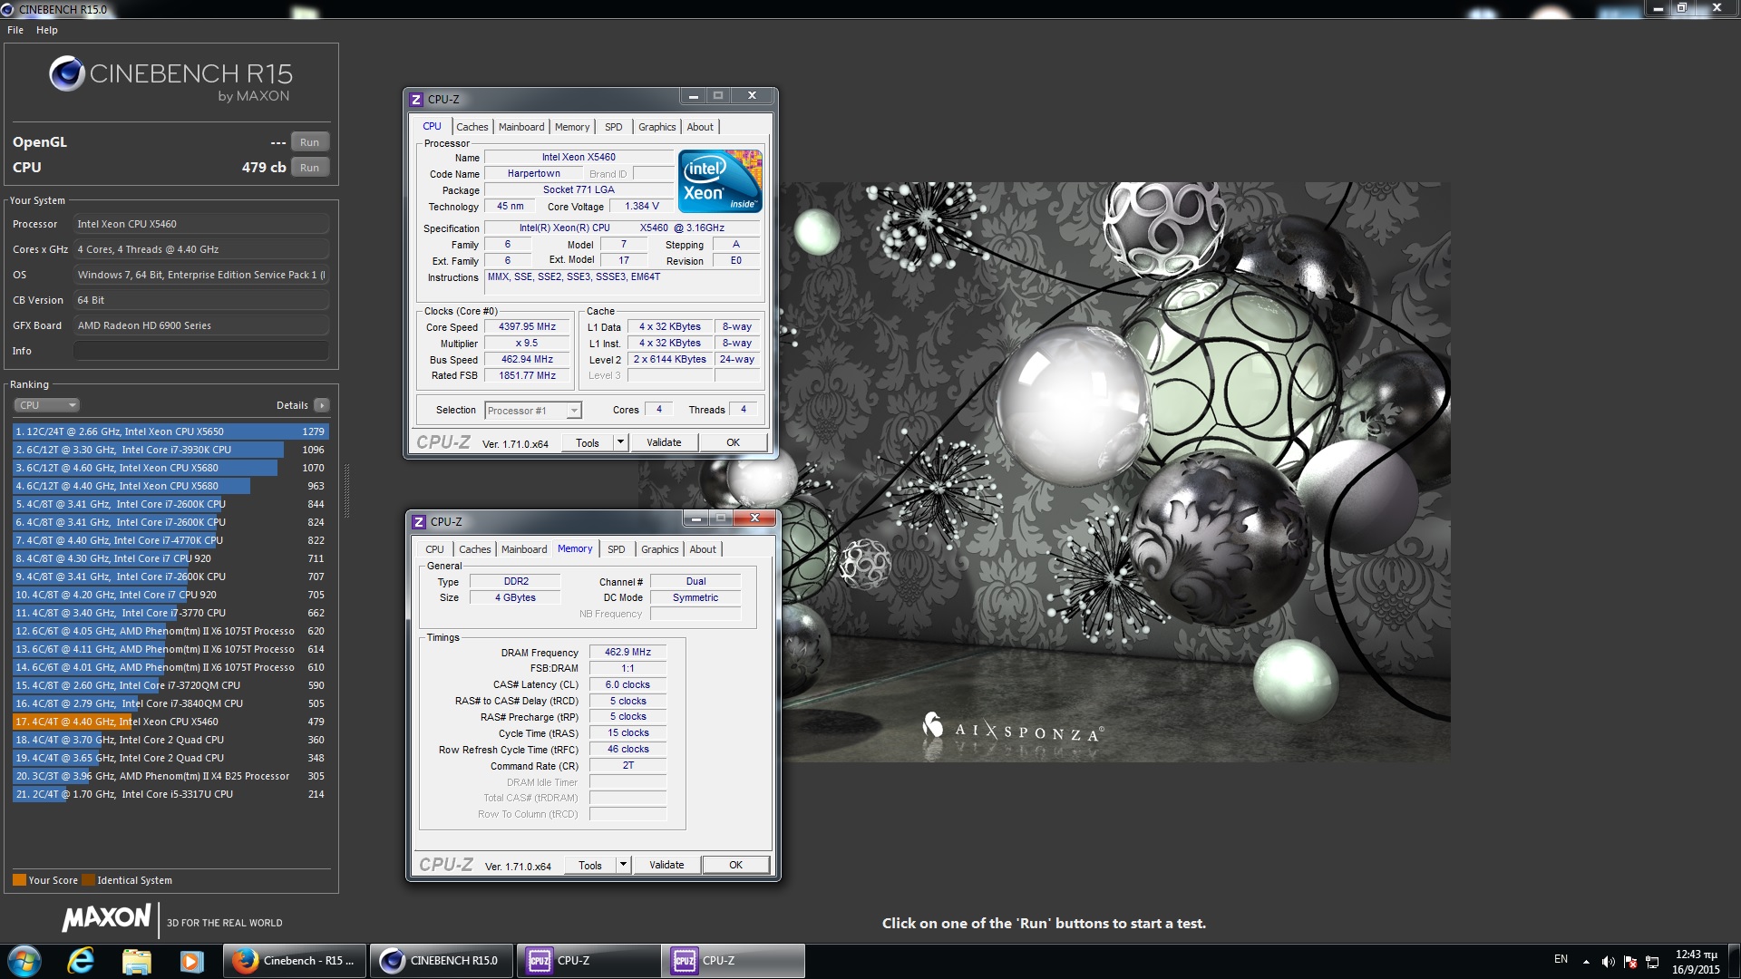Click the Processor field in Your System
Image resolution: width=1741 pixels, height=979 pixels.
201,224
